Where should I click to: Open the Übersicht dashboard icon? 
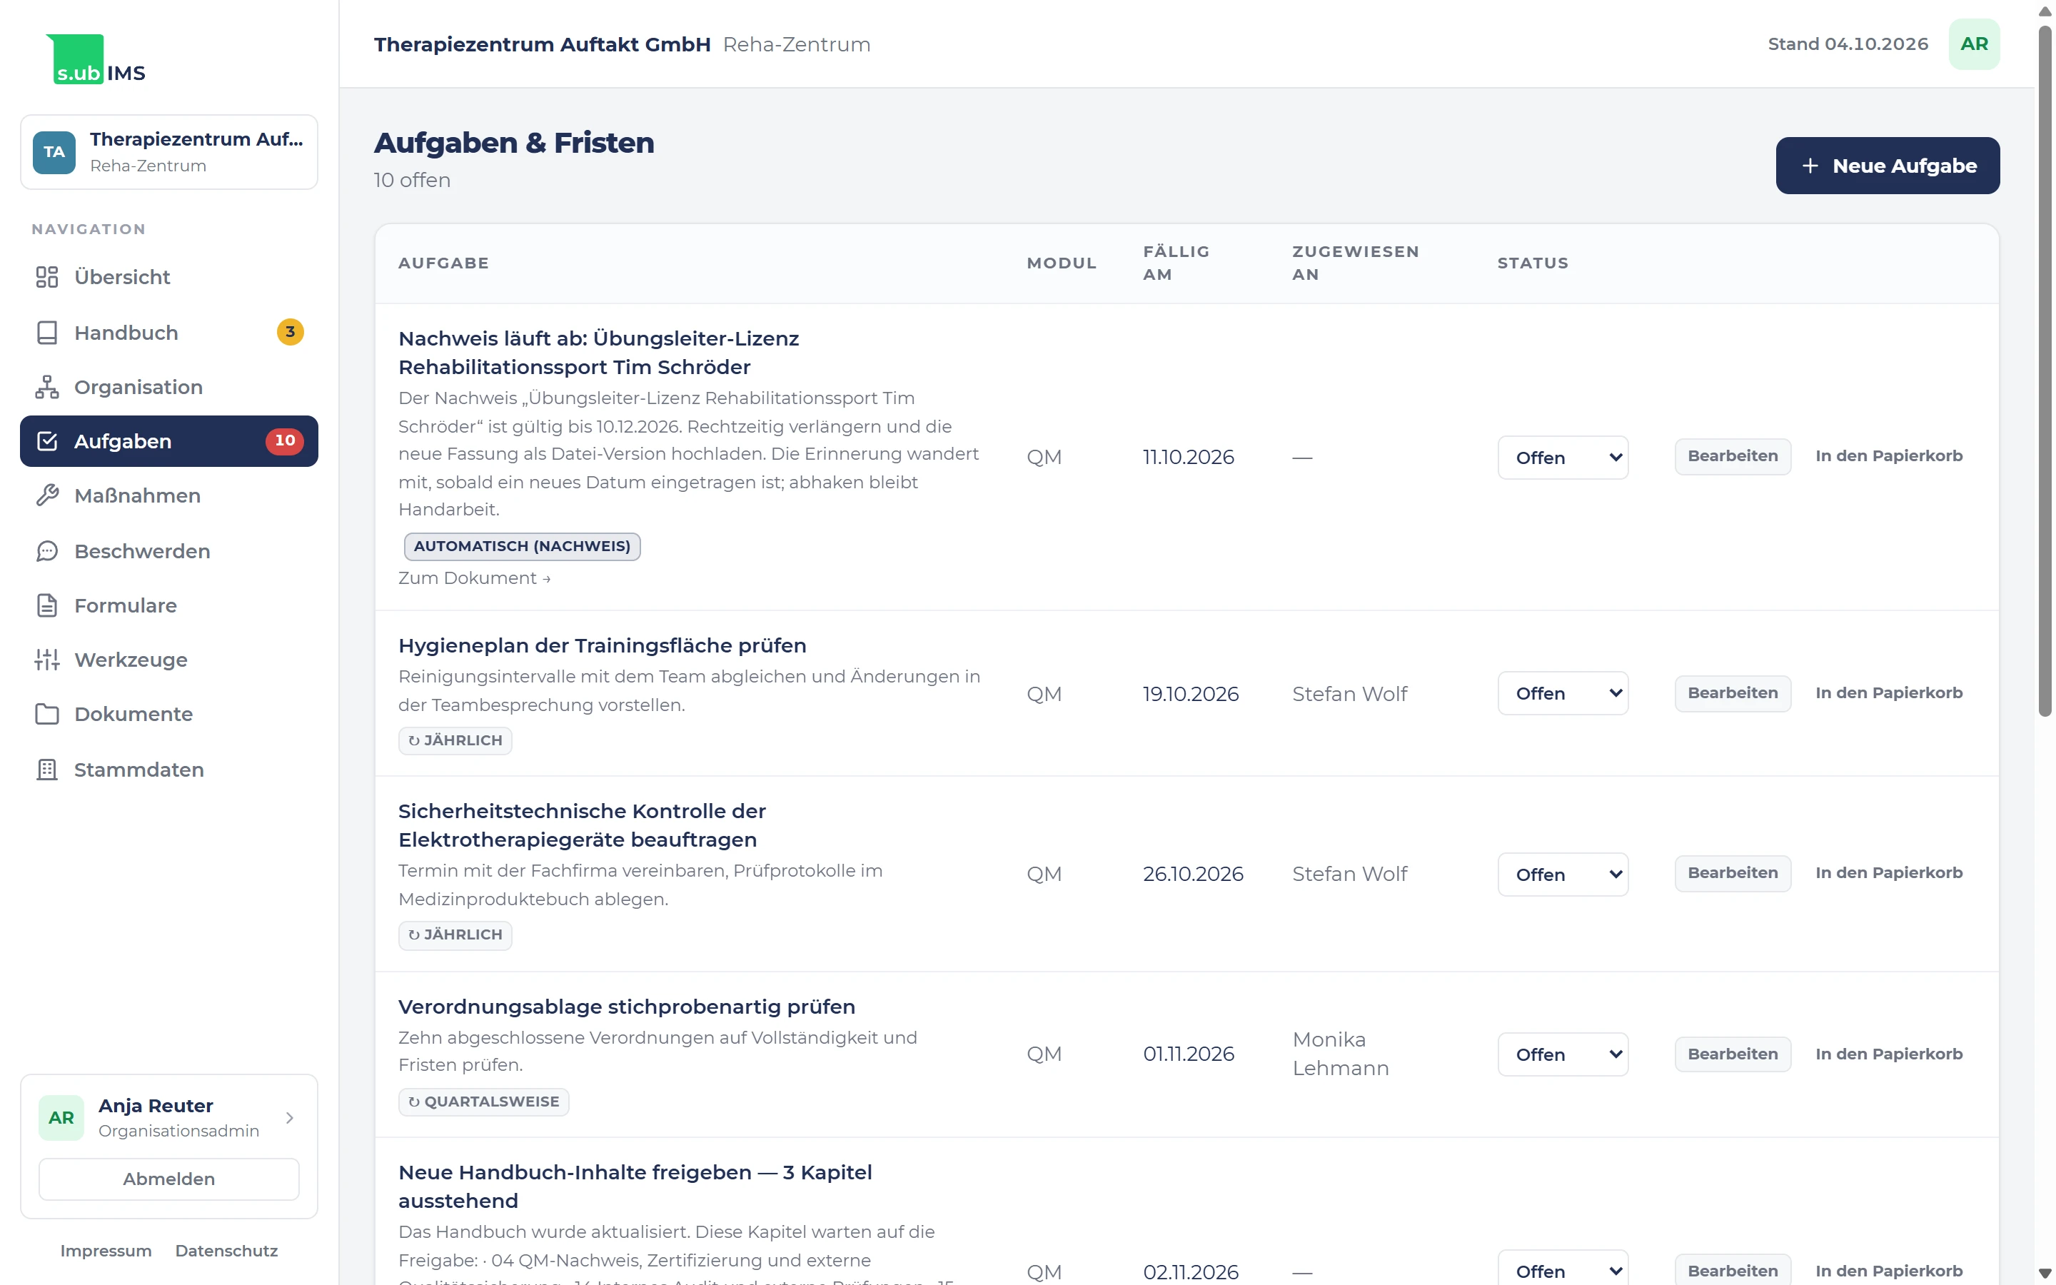point(46,277)
